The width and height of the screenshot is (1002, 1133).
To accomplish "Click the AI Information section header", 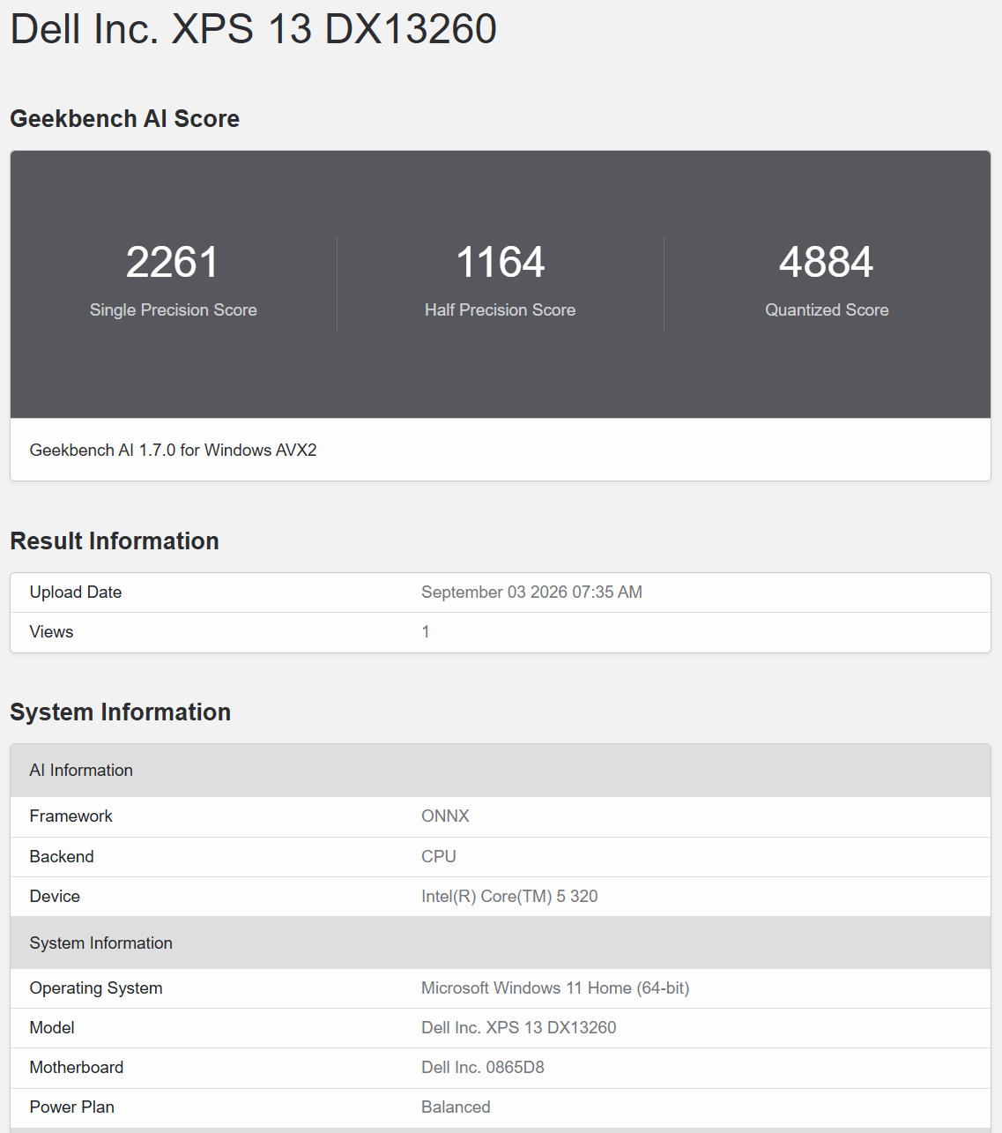I will [501, 771].
